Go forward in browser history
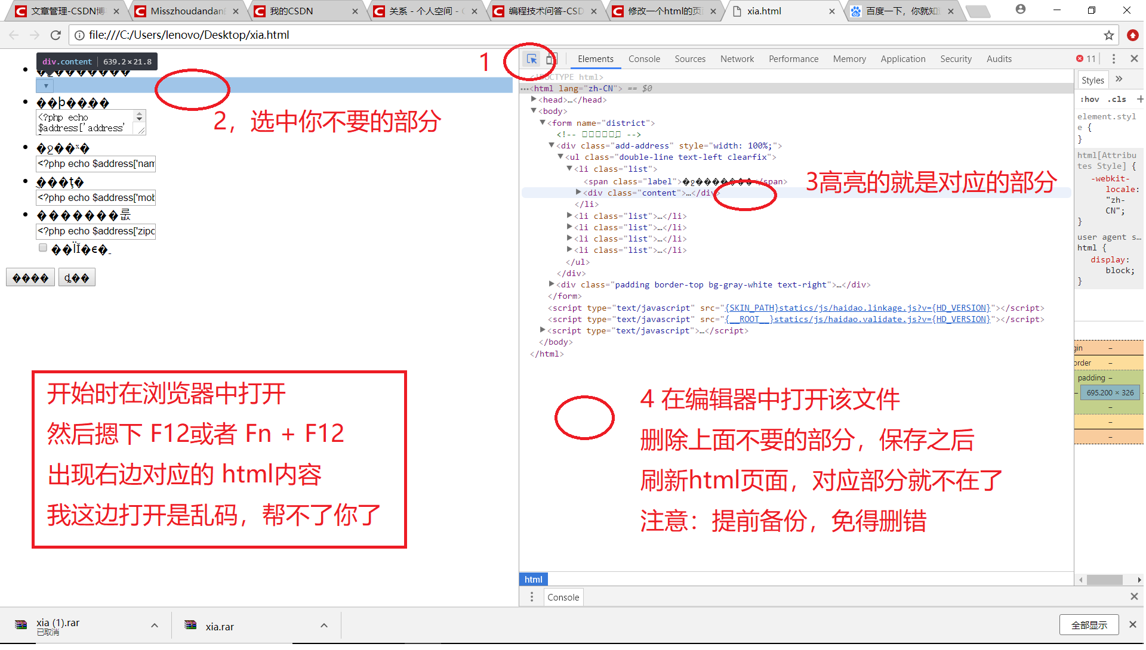Screen dimensions: 1146x650 (35, 35)
